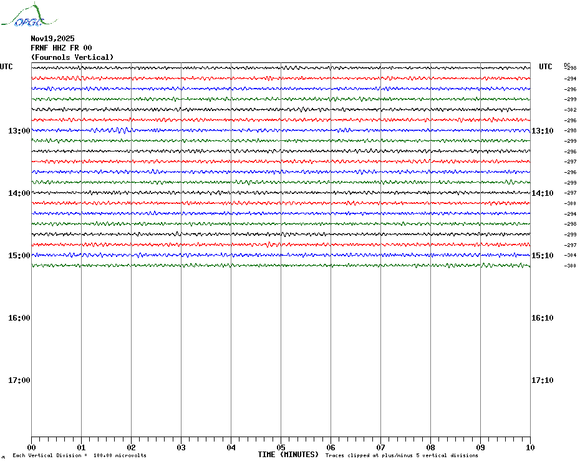Click the UTC label left of the plot
Viewport: 580px width, 464px height.
pos(6,67)
